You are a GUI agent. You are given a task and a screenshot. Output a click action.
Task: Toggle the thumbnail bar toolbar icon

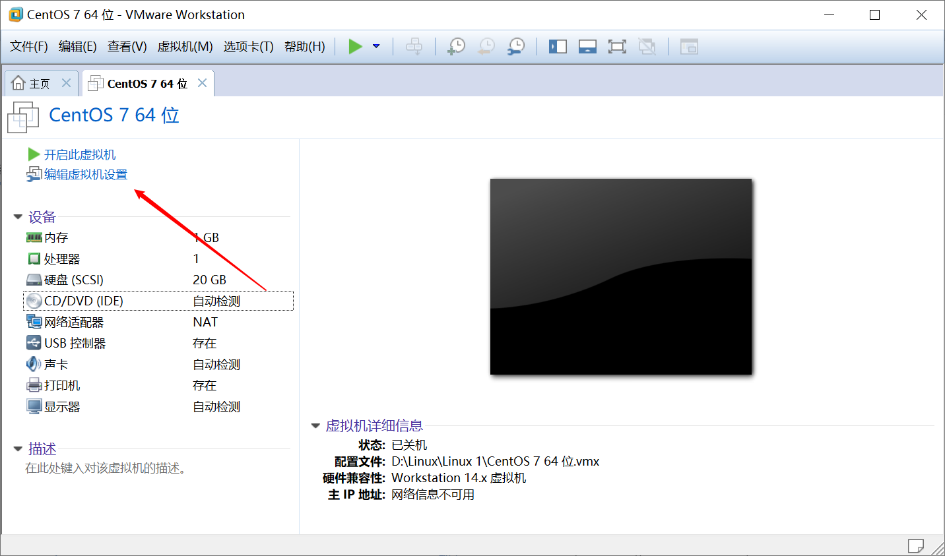tap(587, 46)
